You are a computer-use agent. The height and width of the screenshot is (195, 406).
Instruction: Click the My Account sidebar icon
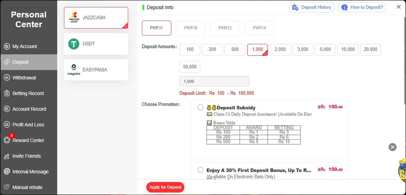(7, 47)
